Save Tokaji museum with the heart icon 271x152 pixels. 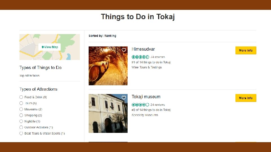coord(124,98)
